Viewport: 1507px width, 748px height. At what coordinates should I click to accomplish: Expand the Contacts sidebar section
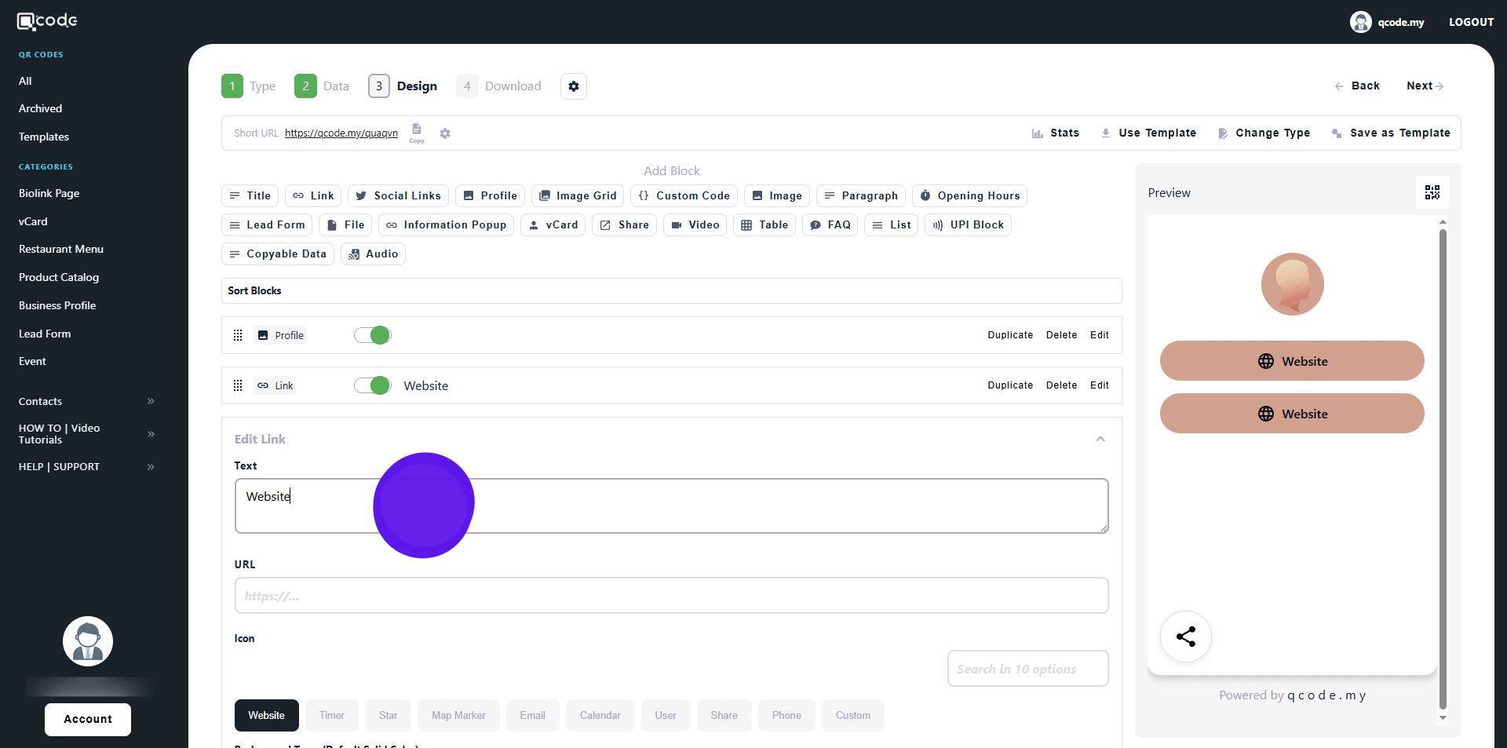151,402
